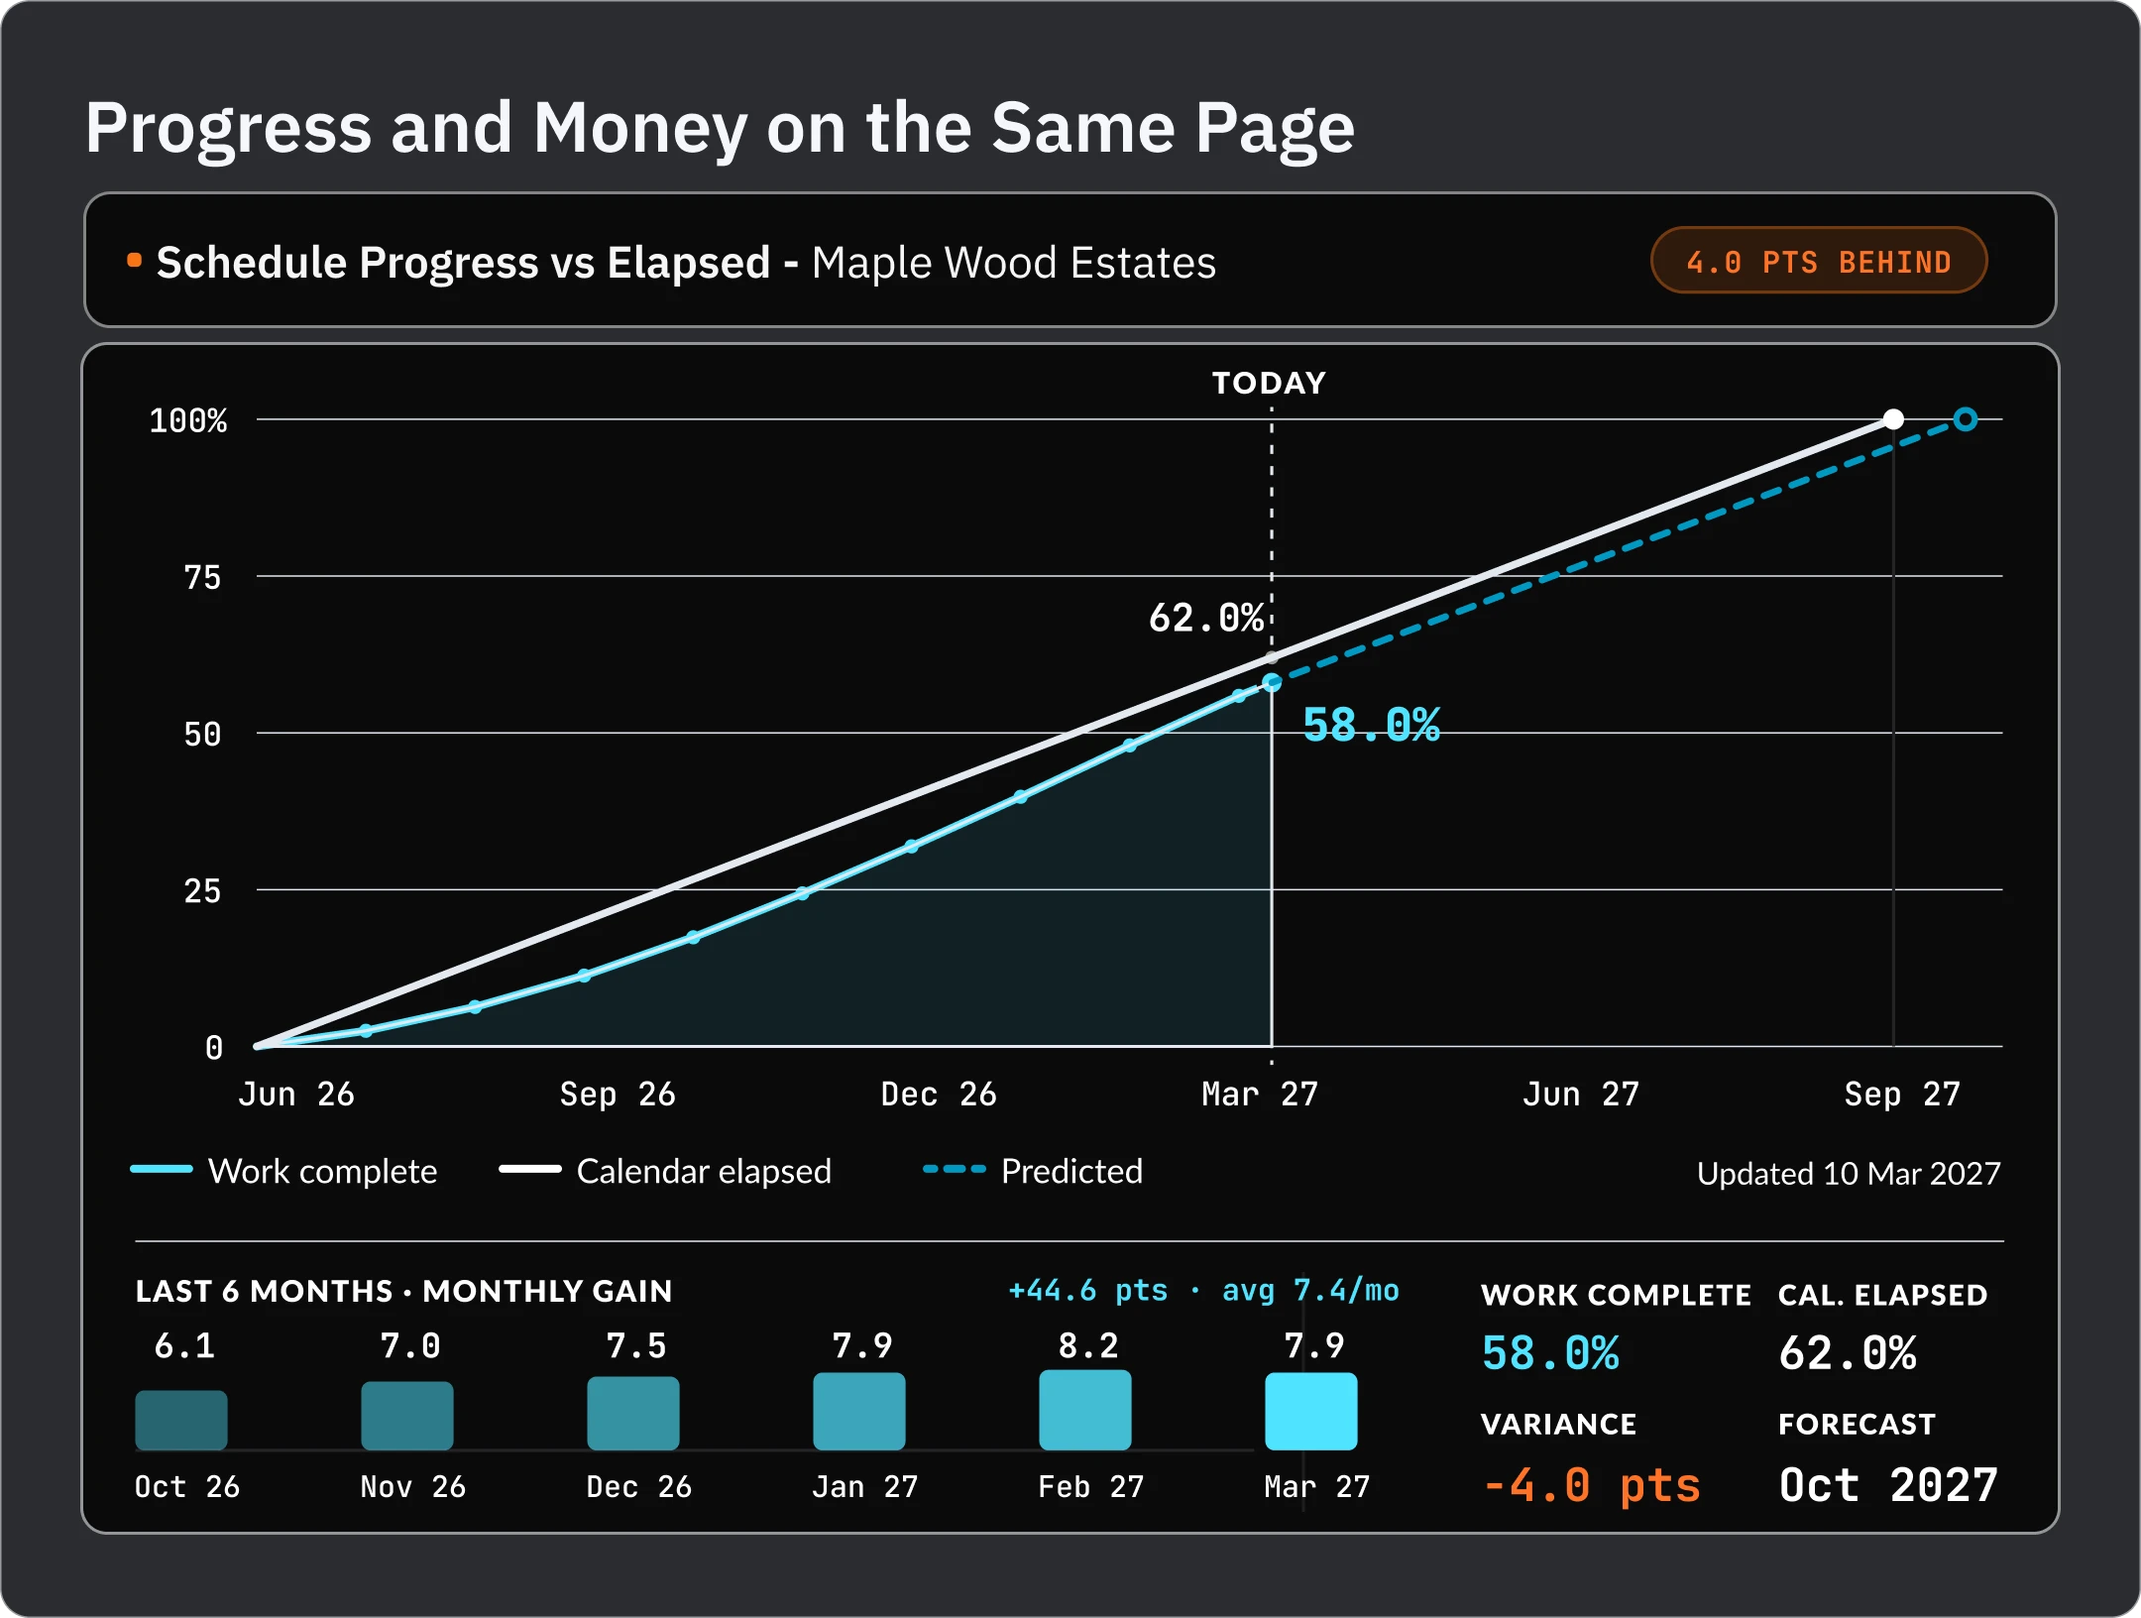This screenshot has height=1618, width=2141.
Task: Click the orange status dot beside Schedule Progress
Action: click(x=134, y=261)
